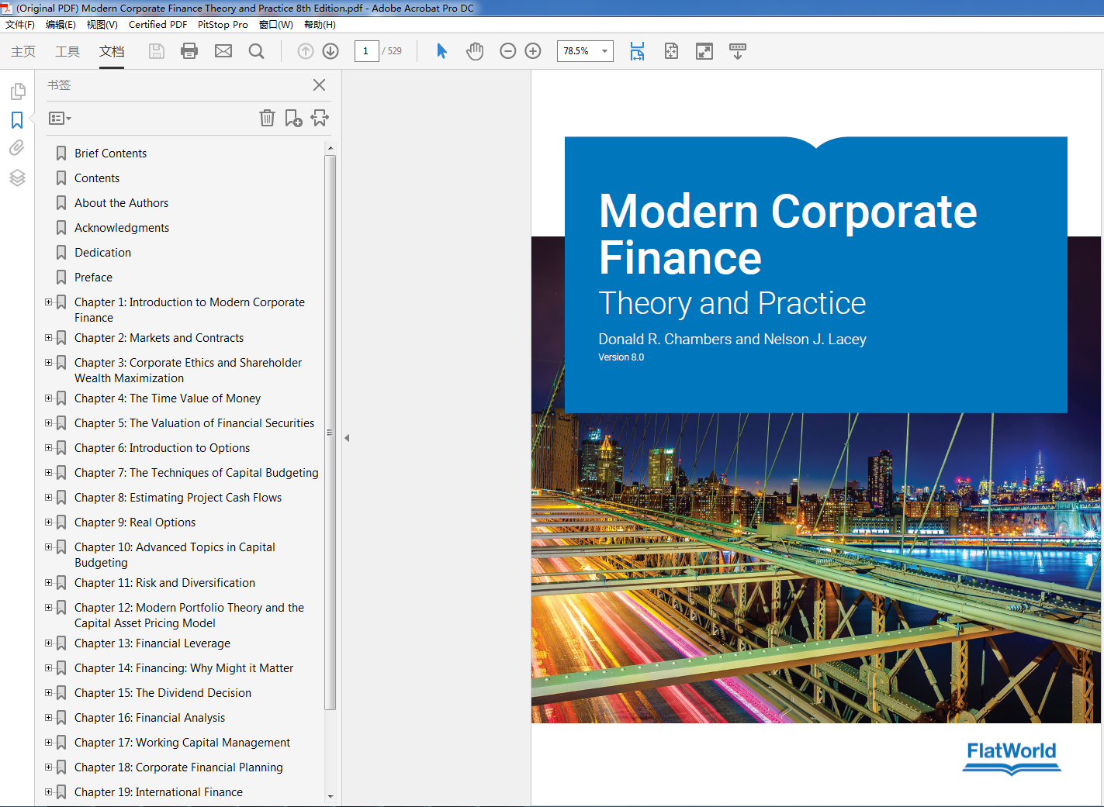Select Chapter 8 Estimating Project Cash Flows
This screenshot has height=807, width=1104.
(x=178, y=498)
